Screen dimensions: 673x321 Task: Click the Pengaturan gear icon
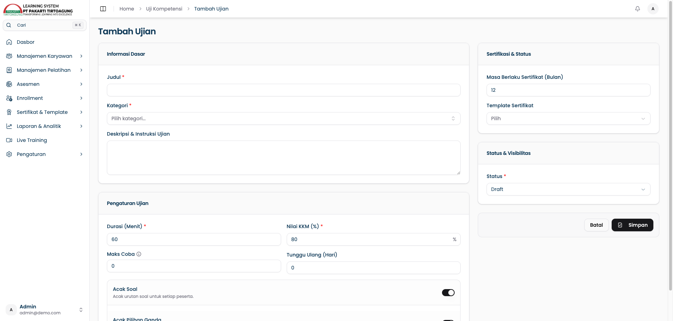point(9,154)
